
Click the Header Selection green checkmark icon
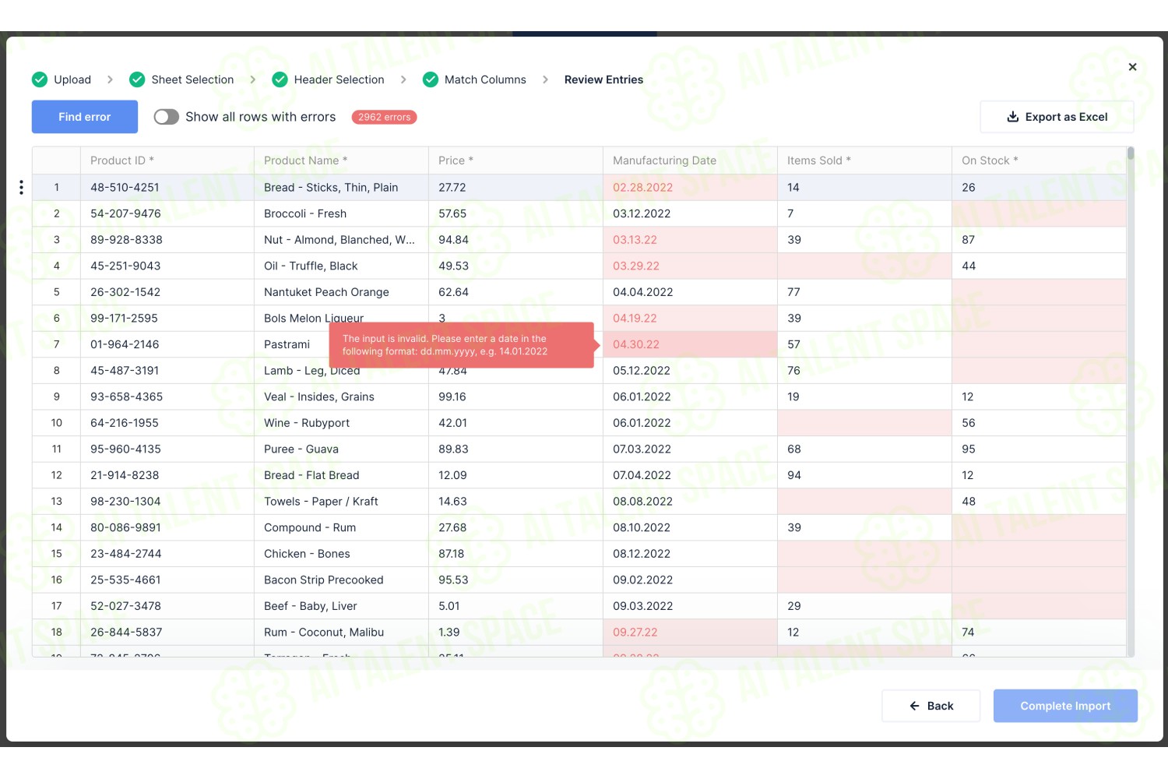point(280,79)
